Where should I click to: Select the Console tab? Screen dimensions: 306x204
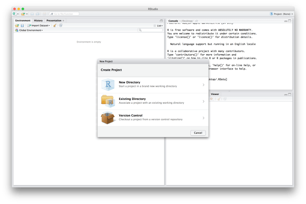[173, 21]
